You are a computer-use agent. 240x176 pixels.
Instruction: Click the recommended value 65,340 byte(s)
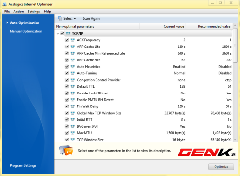221,140
